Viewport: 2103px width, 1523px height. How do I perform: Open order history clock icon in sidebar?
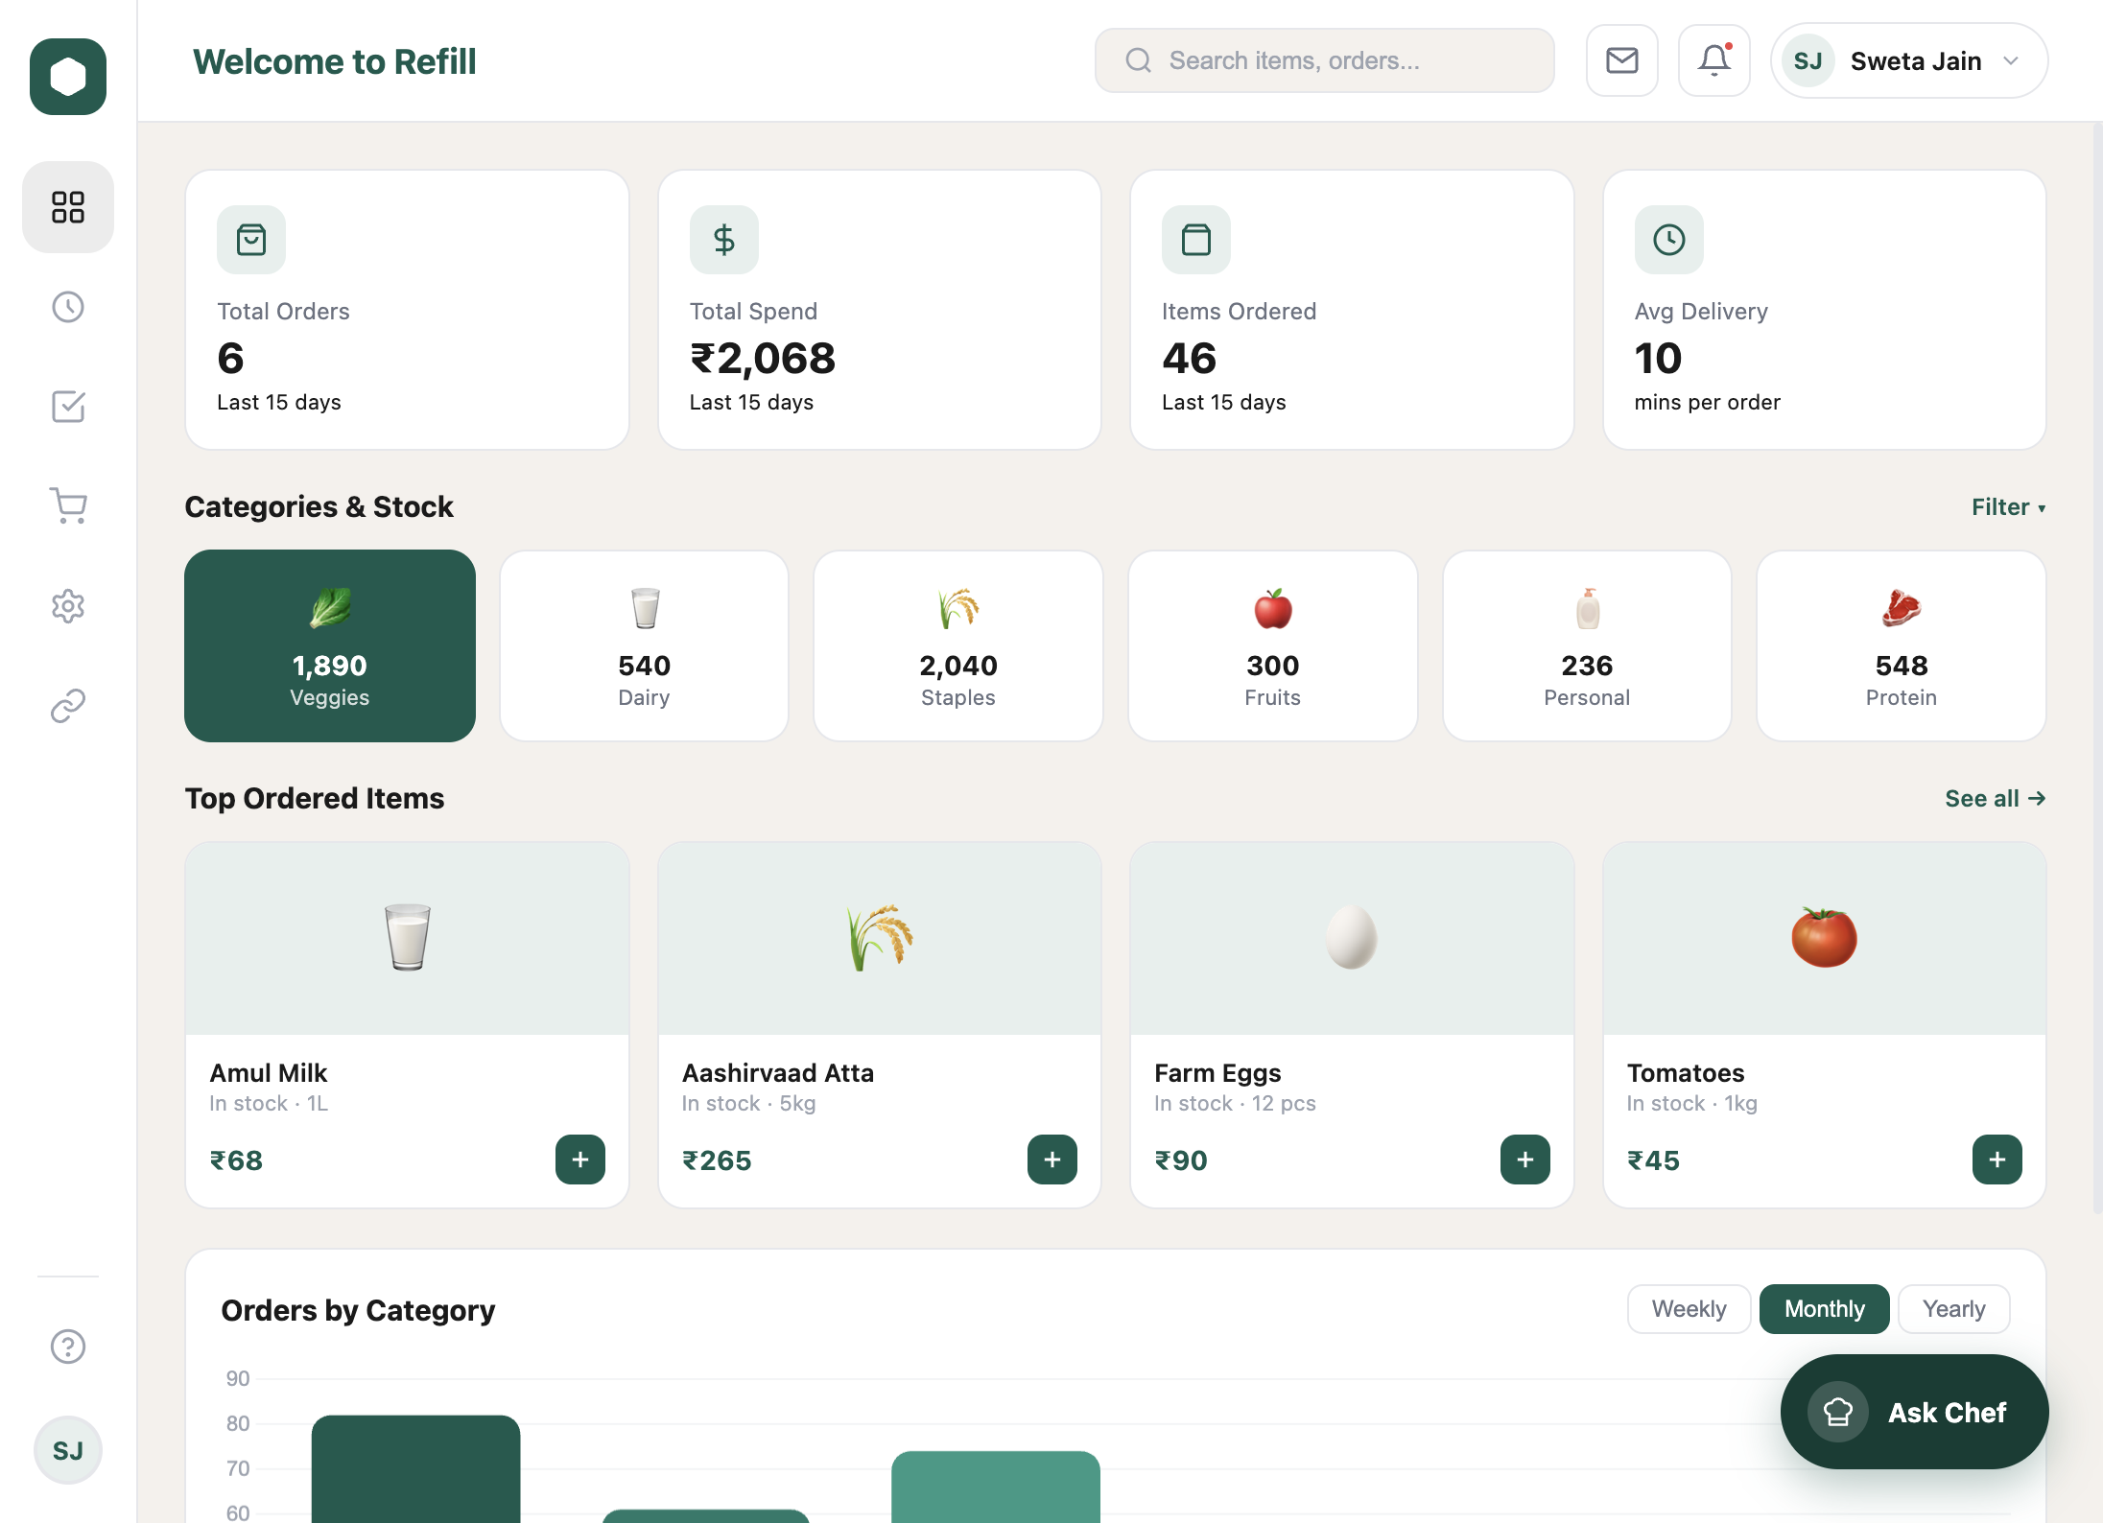[x=68, y=307]
